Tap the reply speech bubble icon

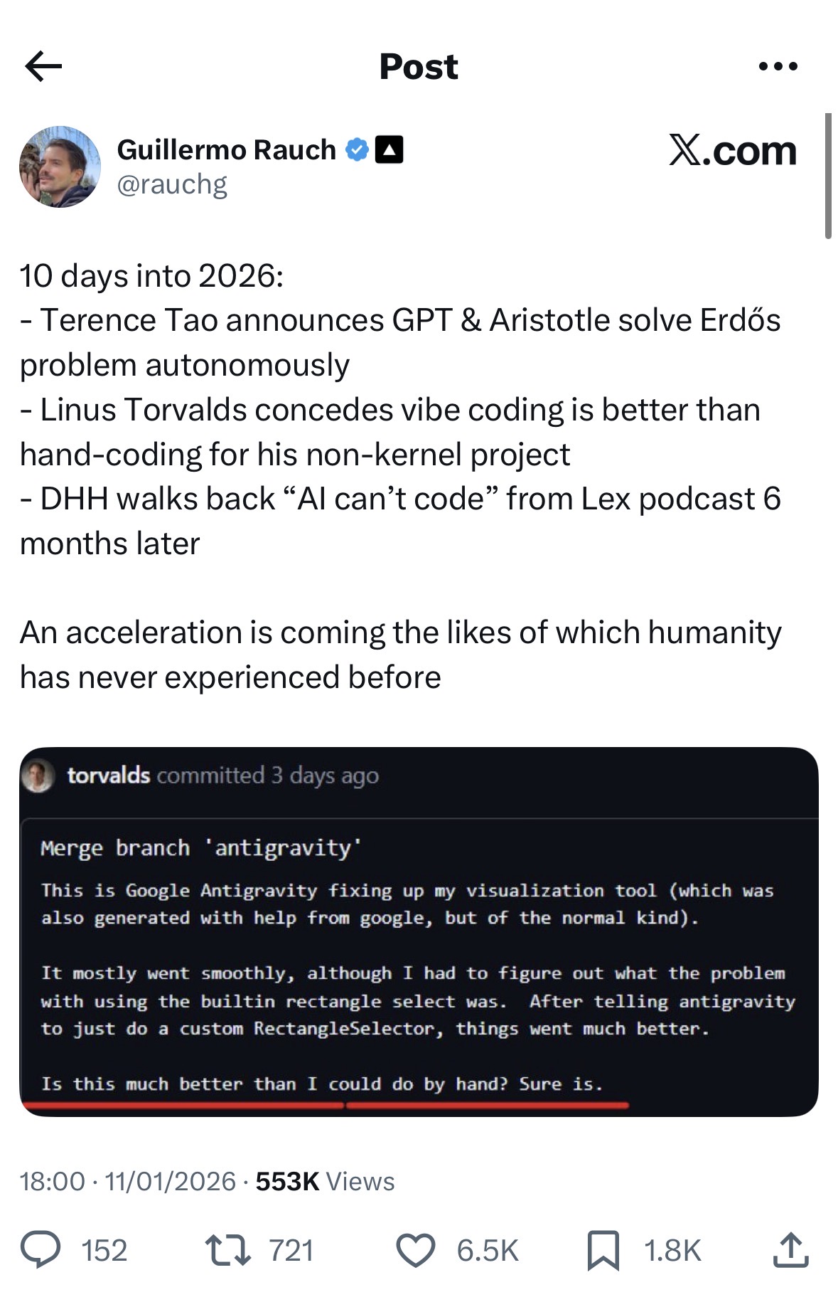click(41, 1251)
